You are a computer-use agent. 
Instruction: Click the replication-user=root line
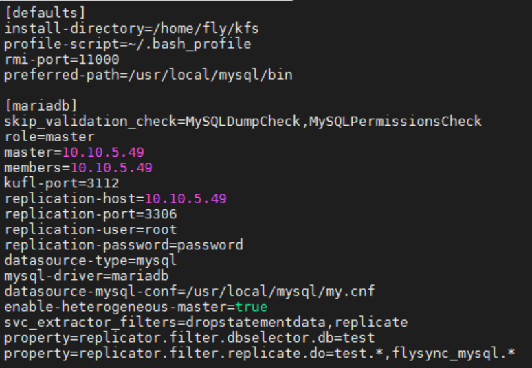click(90, 229)
